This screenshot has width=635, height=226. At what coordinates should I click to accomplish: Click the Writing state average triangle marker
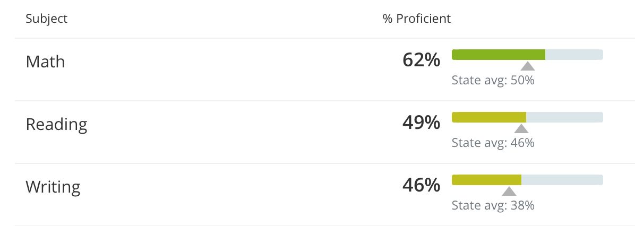(509, 192)
